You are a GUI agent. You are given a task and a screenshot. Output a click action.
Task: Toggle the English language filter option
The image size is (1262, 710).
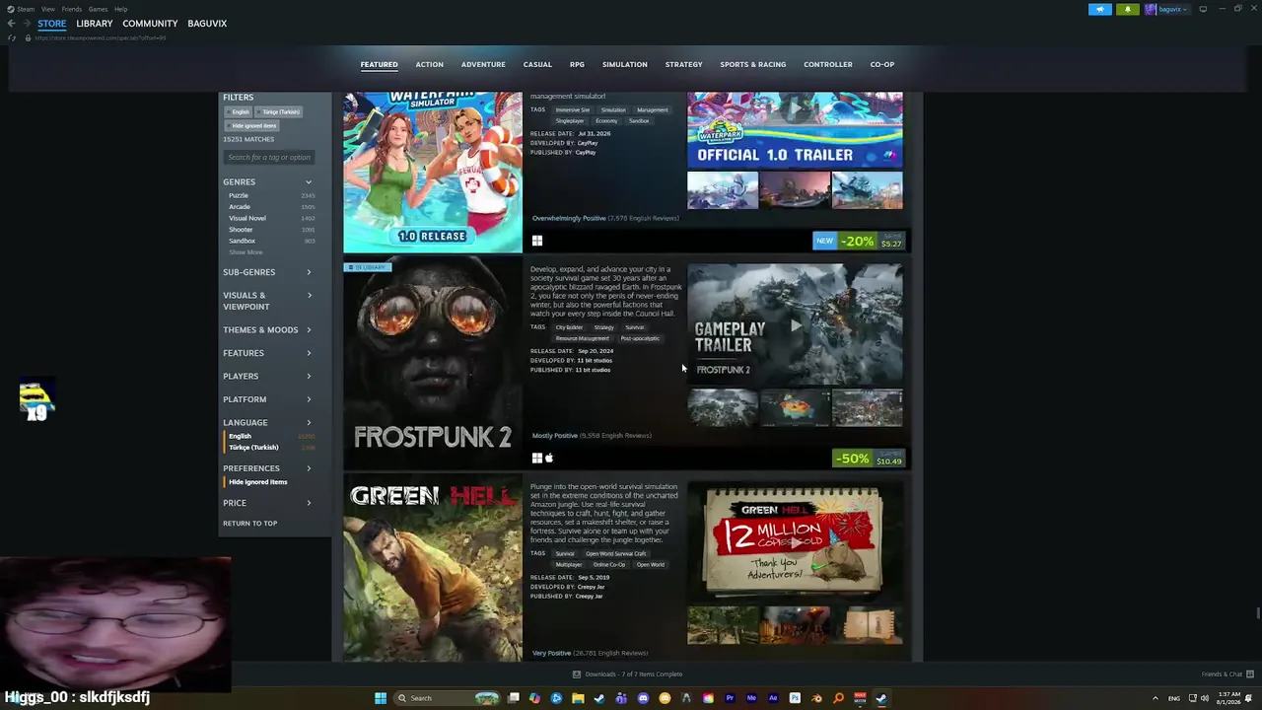tap(240, 436)
